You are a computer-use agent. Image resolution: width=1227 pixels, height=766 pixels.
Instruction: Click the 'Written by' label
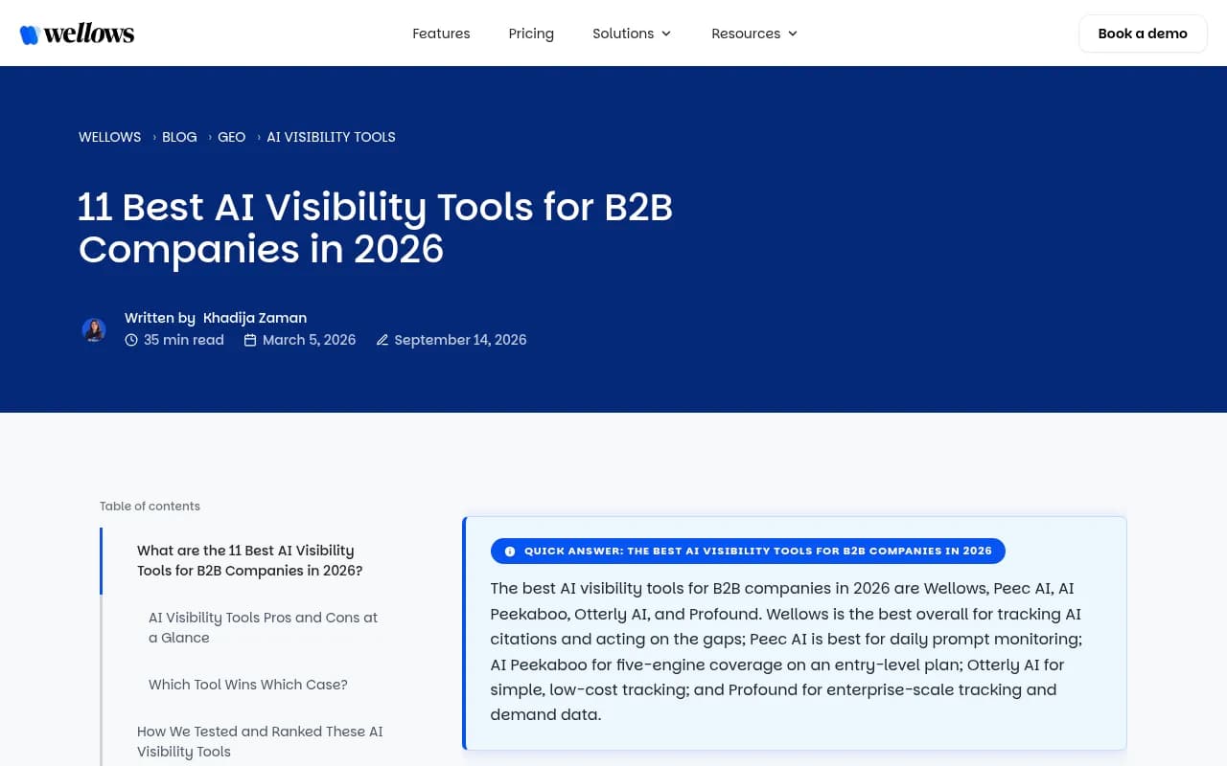point(160,318)
